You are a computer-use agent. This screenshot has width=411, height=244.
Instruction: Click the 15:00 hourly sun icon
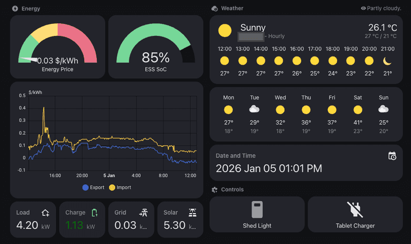279,61
